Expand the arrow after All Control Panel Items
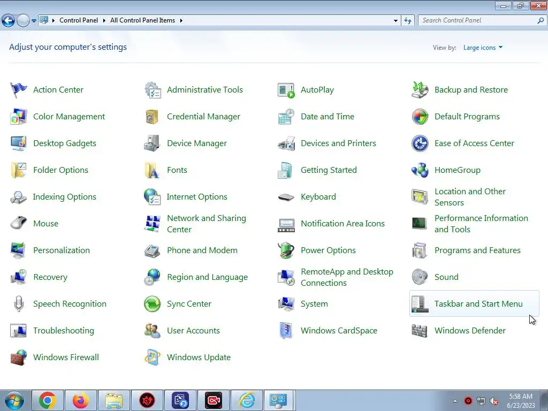The image size is (548, 411). coord(181,21)
